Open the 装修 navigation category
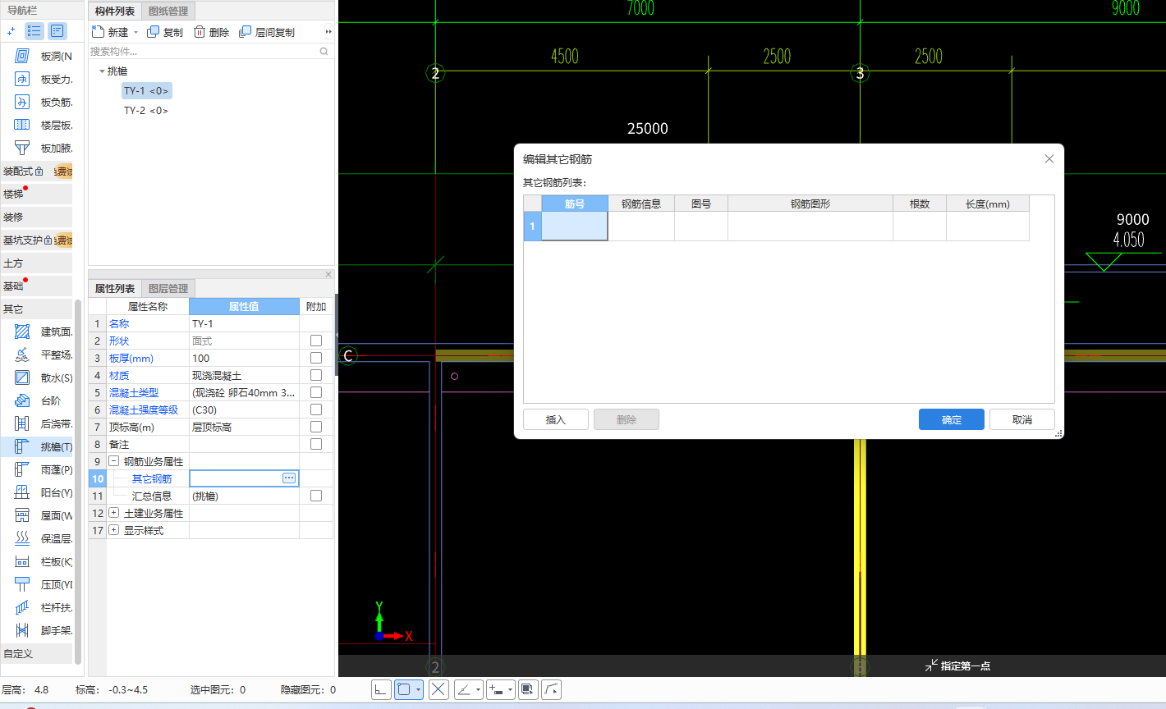Viewport: 1166px width, 709px height. click(x=36, y=217)
